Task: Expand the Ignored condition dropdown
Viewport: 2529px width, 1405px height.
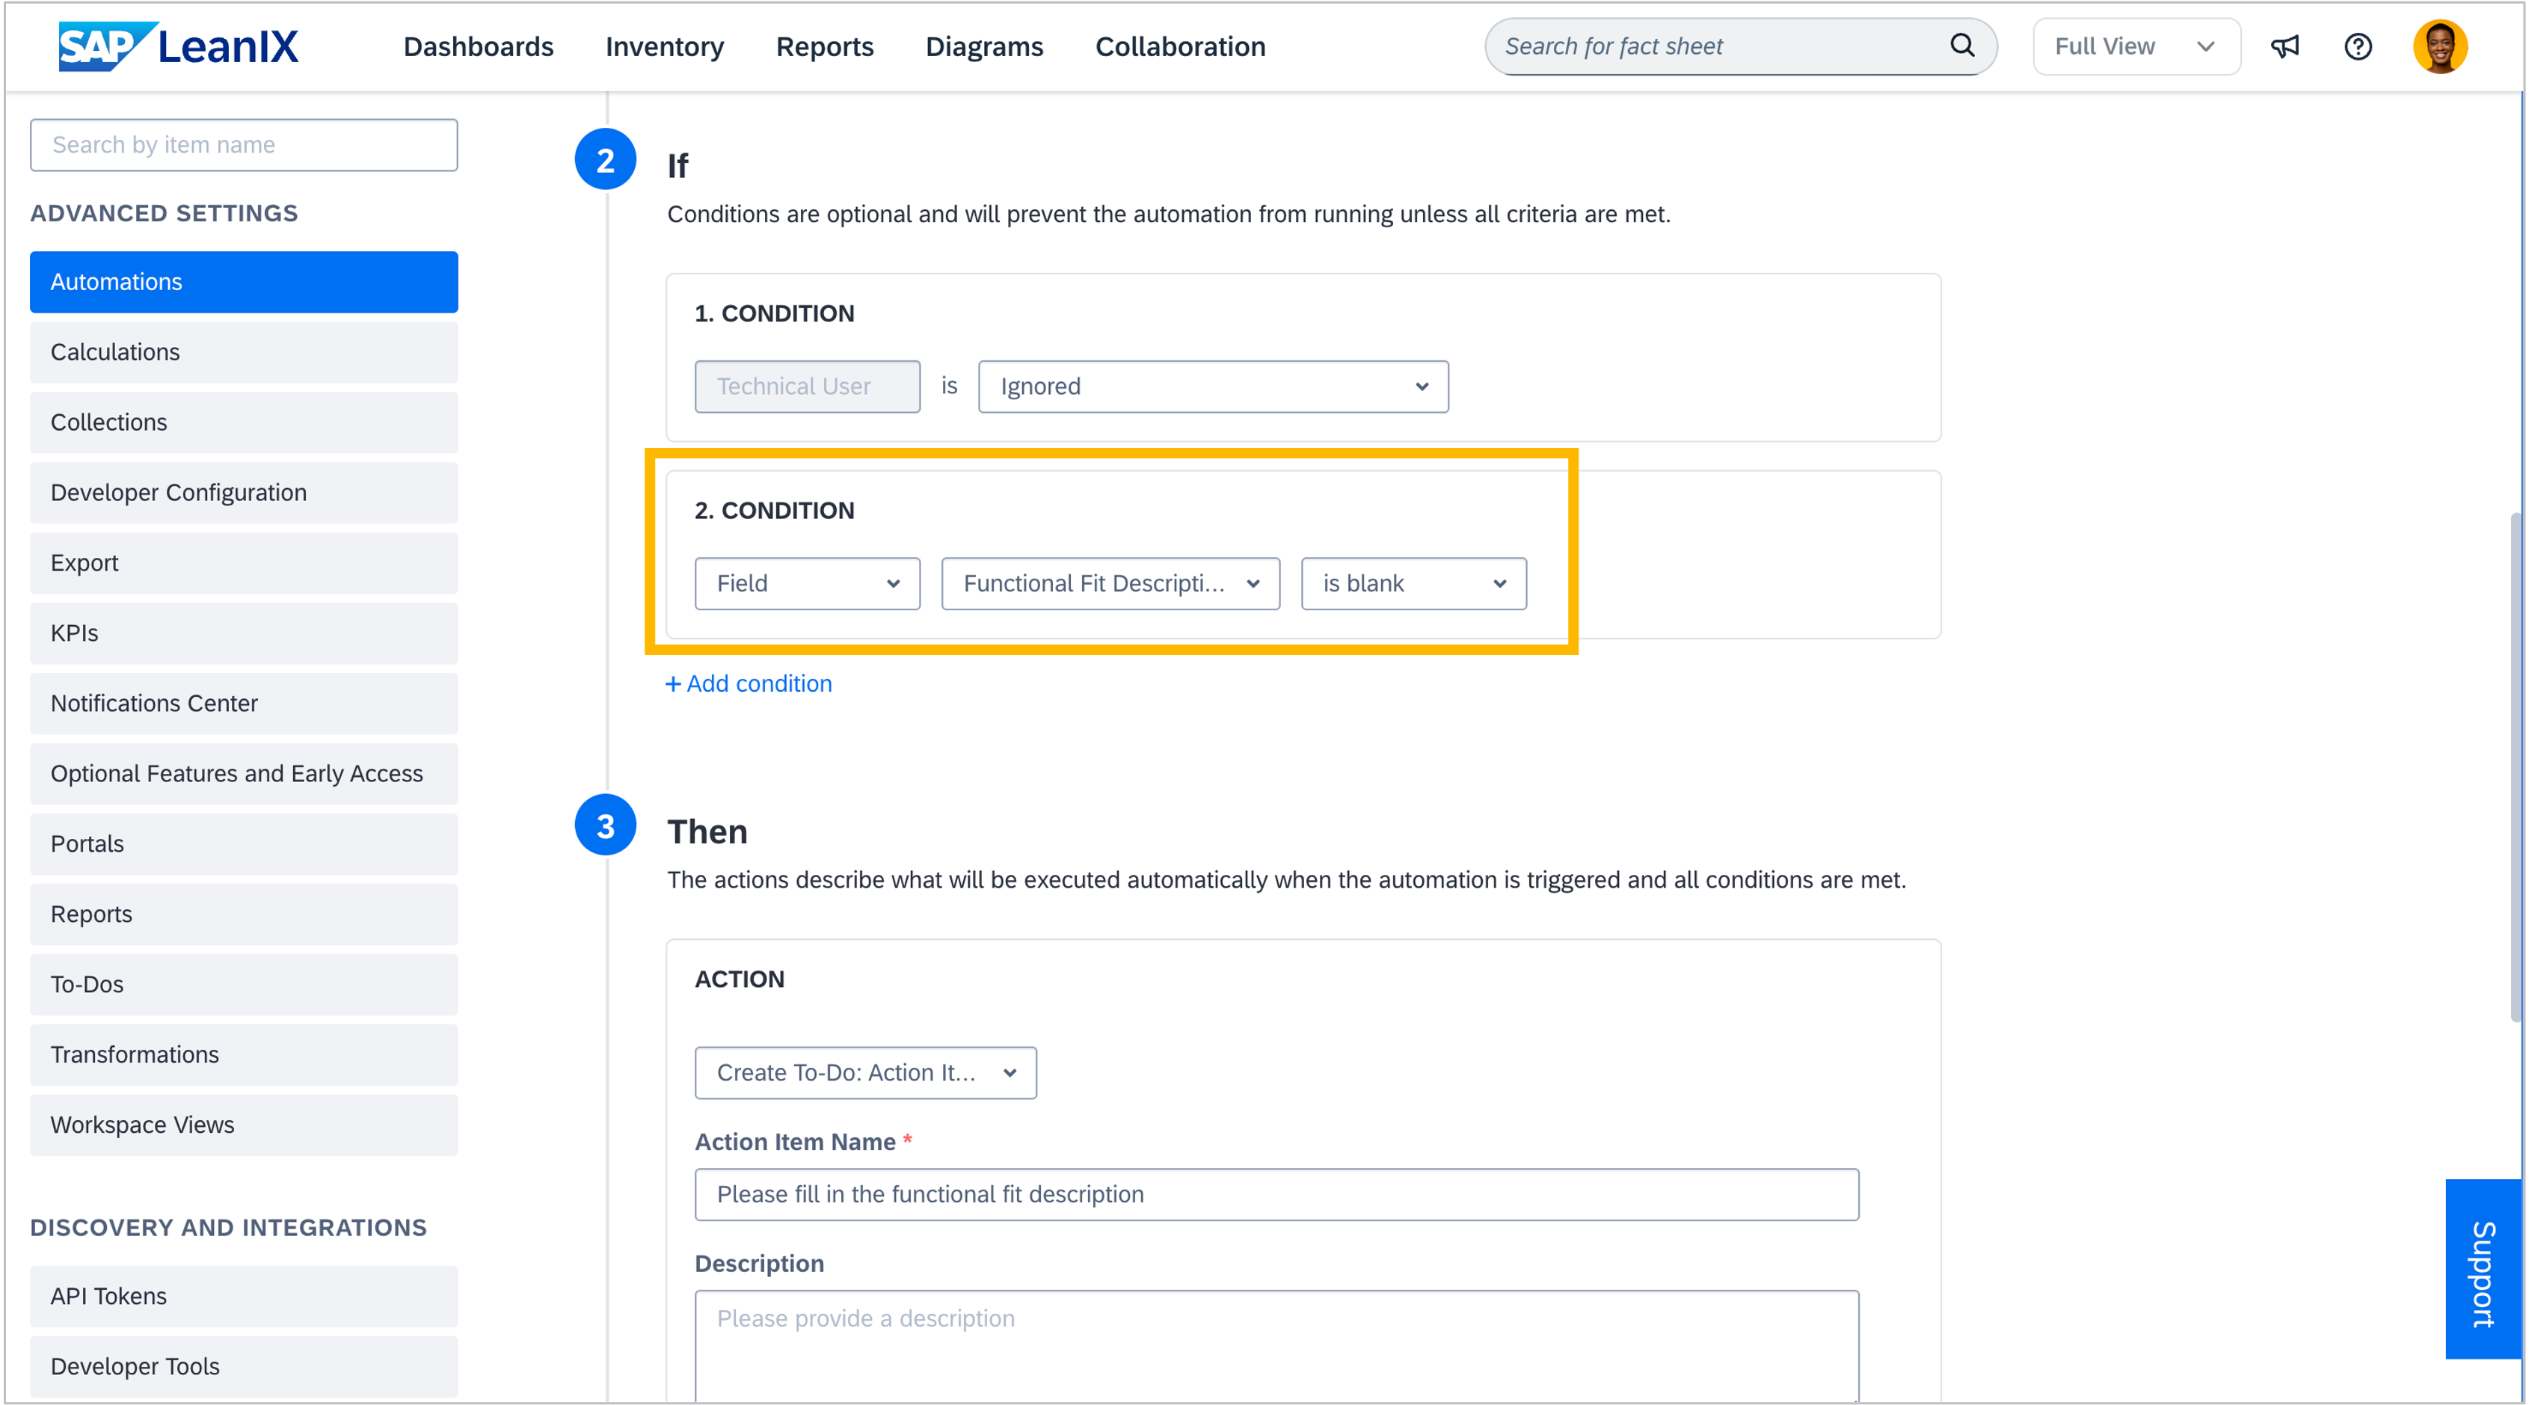Action: (x=1212, y=386)
